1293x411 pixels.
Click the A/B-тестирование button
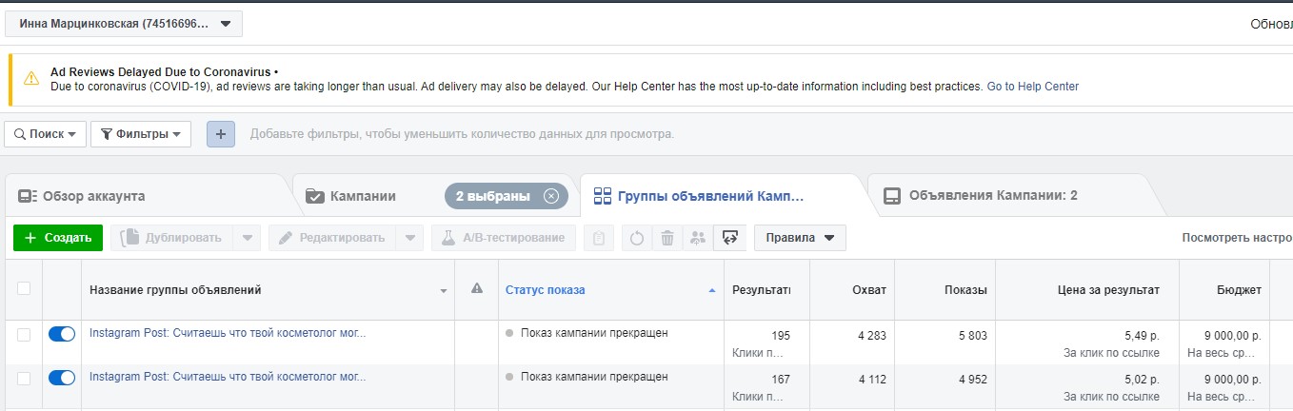pos(504,238)
